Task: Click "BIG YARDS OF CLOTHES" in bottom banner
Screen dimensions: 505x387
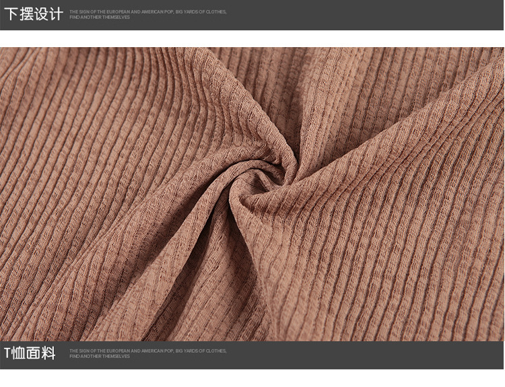Action: 201,351
